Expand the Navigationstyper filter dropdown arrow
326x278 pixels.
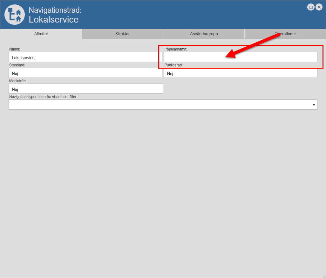click(314, 105)
